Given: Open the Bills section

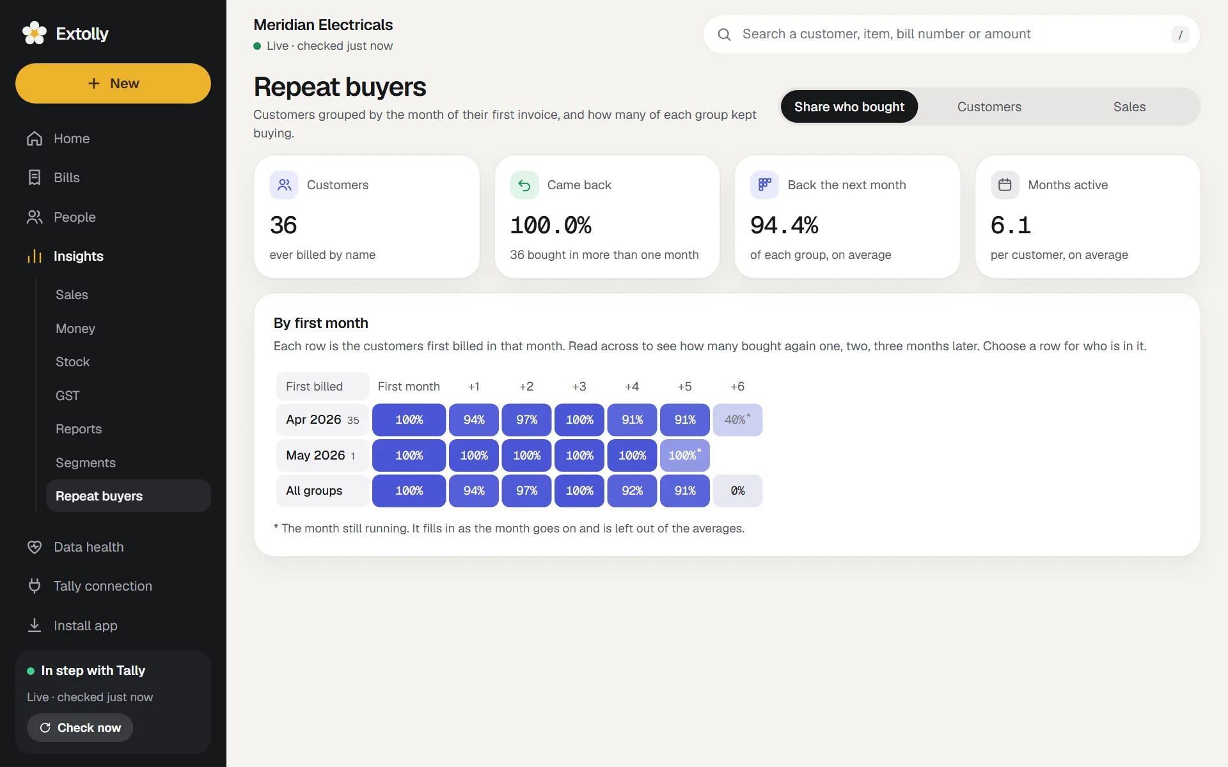Looking at the screenshot, I should 113,178.
